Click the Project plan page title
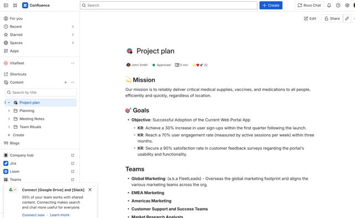The width and height of the screenshot is (355, 218). (x=155, y=51)
